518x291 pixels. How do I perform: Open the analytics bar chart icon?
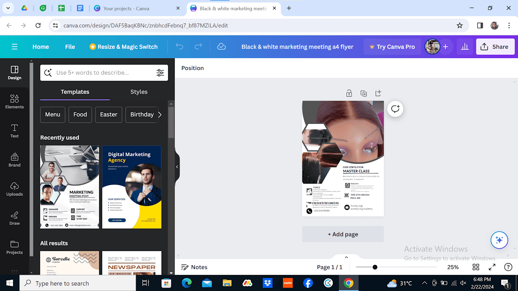pos(465,47)
